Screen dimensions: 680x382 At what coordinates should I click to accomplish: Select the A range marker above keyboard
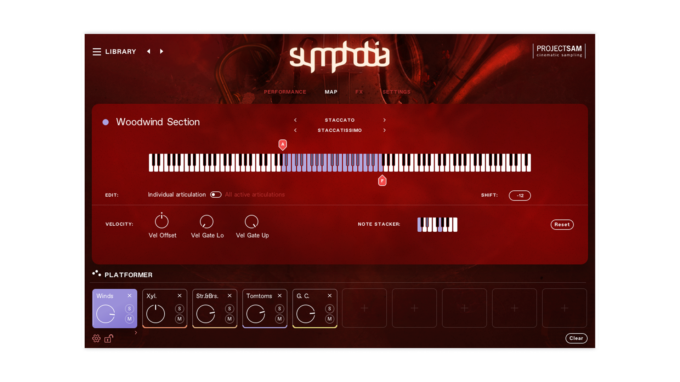coord(283,145)
